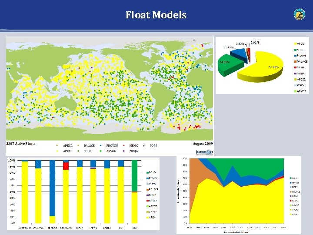Click the "USA" axis label under the bar chart
The image size is (313, 235).
tap(134, 228)
